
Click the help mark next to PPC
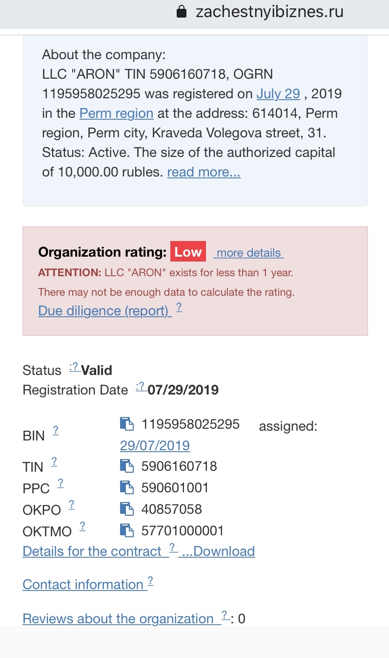click(x=61, y=483)
